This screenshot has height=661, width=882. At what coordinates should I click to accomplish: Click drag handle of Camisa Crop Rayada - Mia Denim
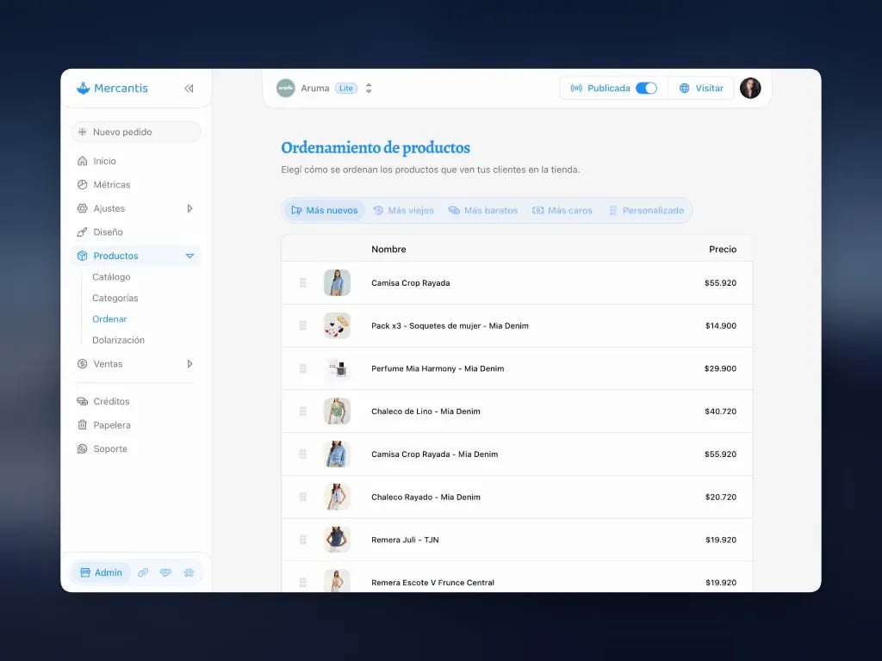pos(302,454)
